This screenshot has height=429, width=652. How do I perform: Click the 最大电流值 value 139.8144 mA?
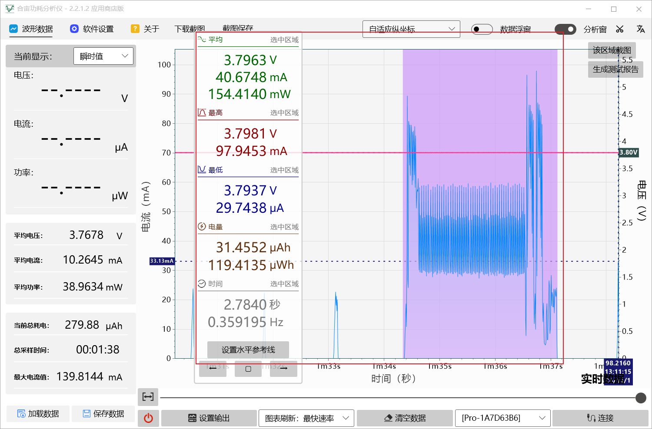(89, 376)
